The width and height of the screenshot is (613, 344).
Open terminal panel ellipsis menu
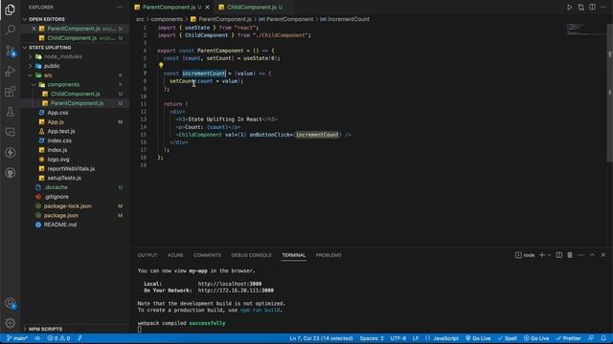(581, 255)
